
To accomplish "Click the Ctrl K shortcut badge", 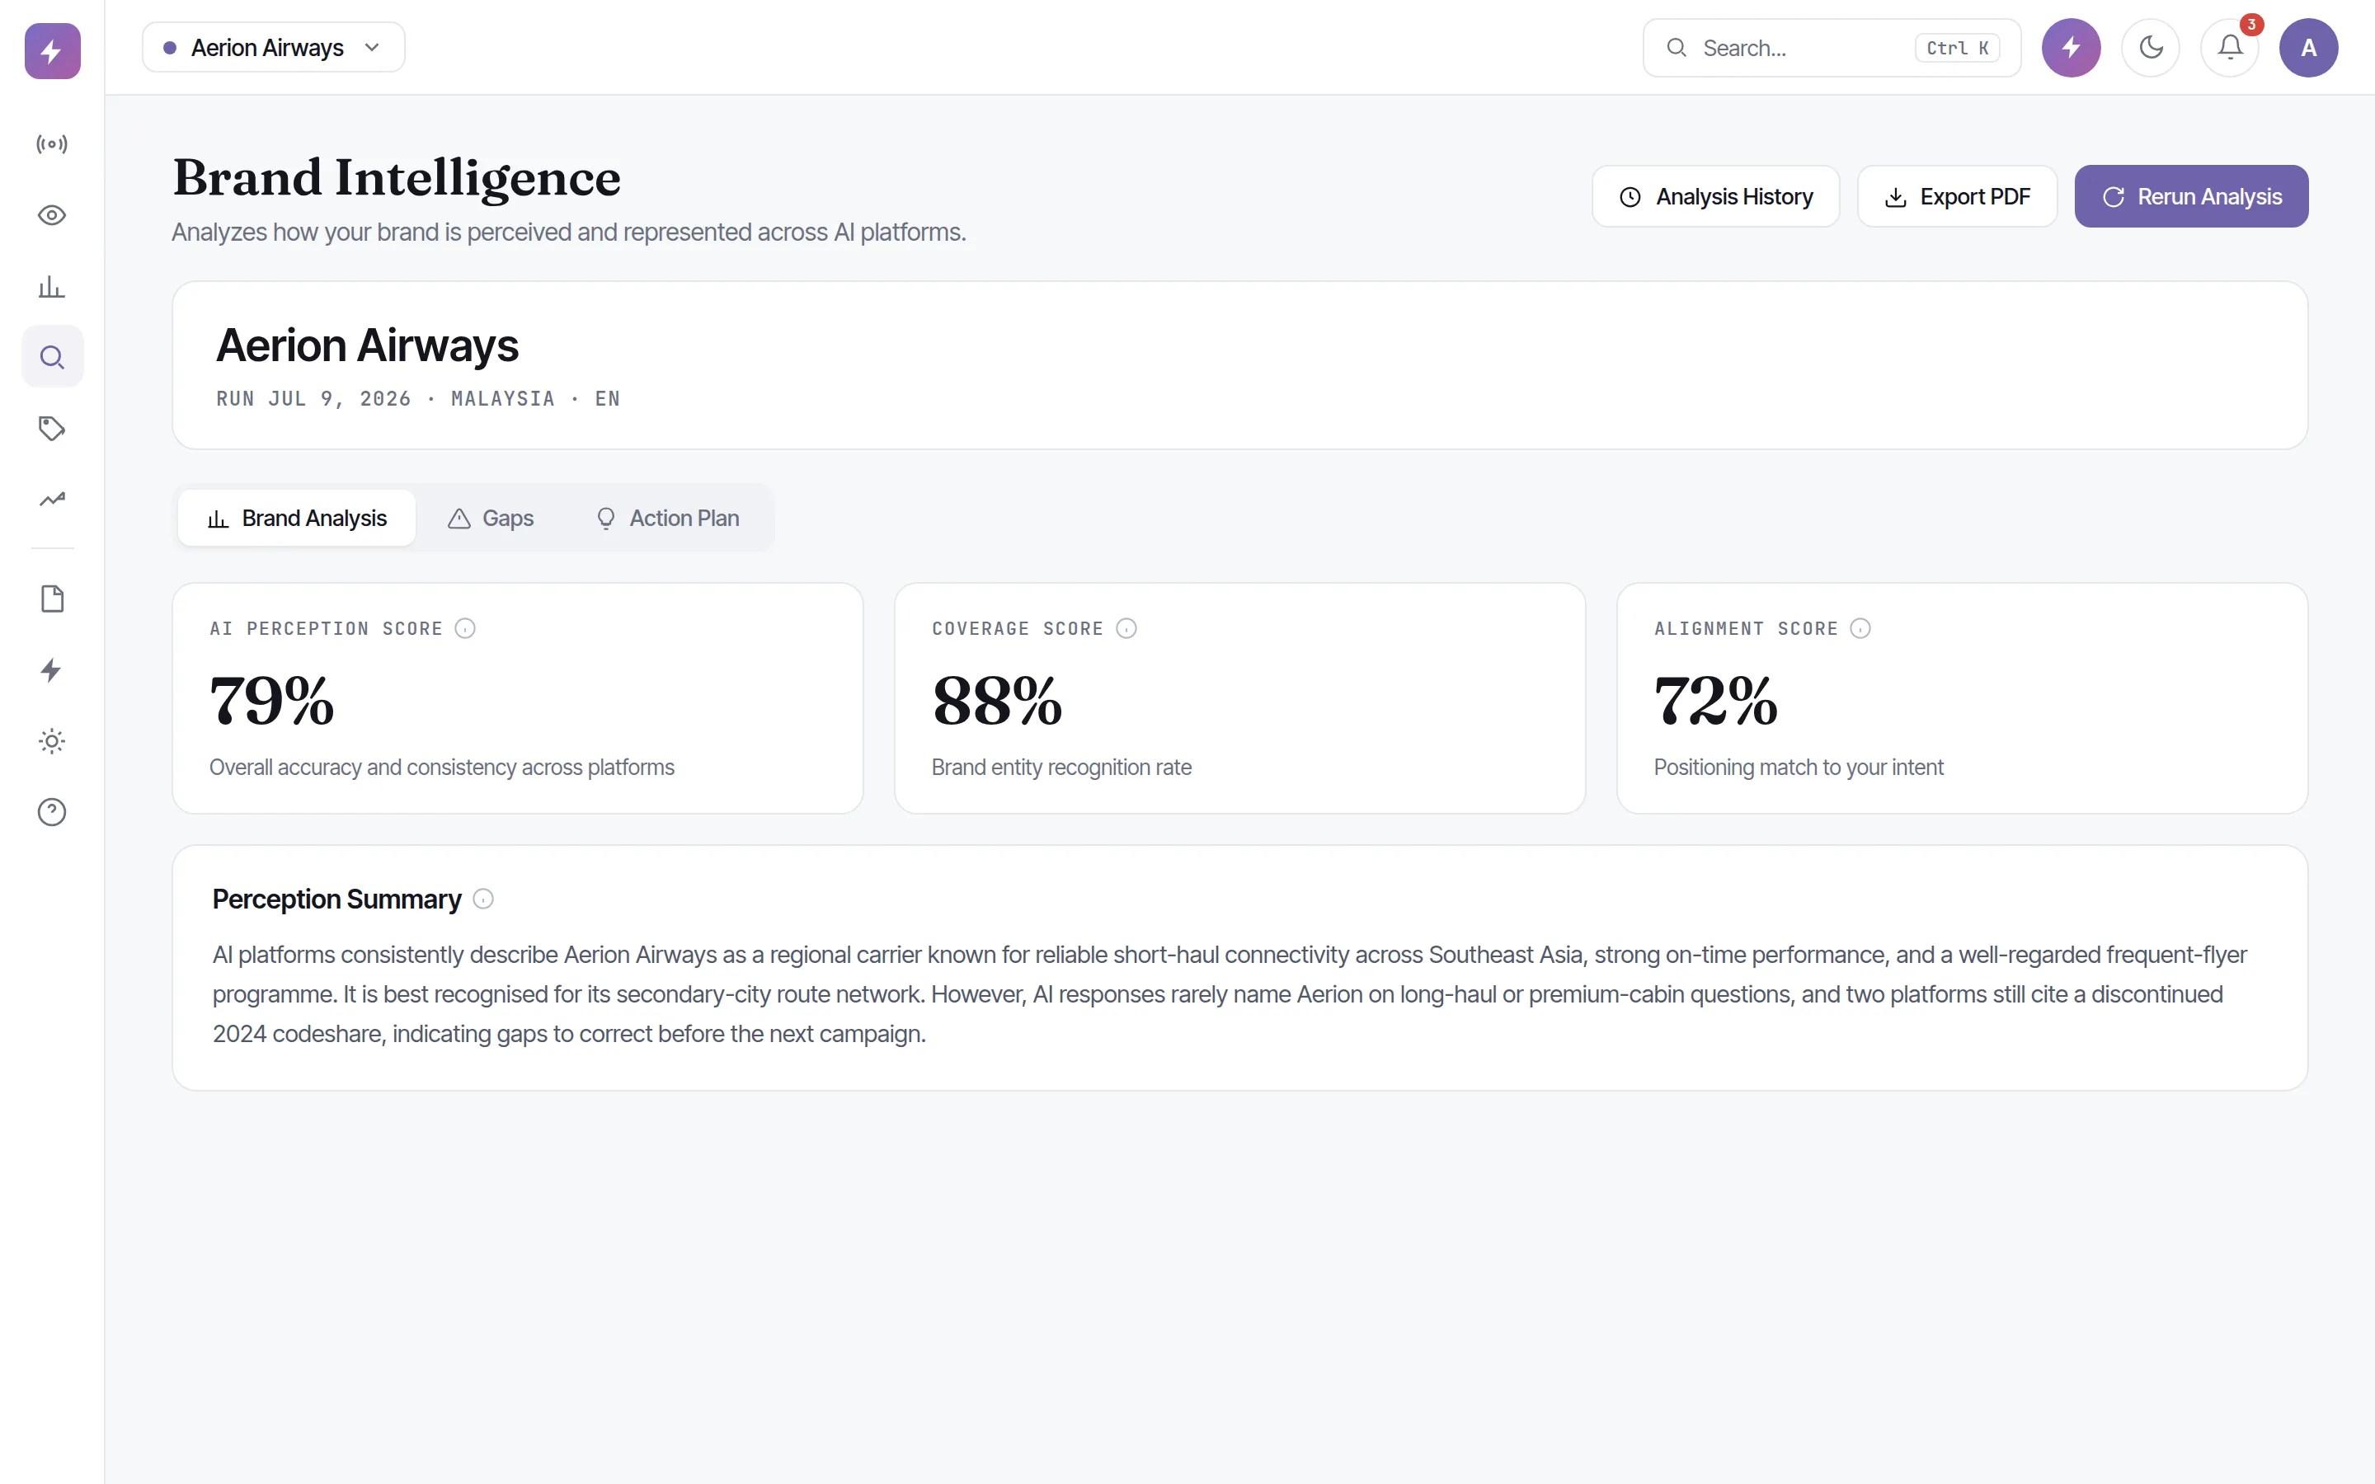I will click(1957, 47).
